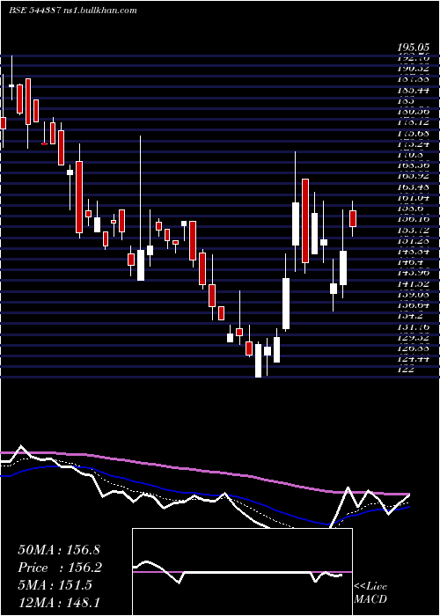
Task: Click the Price : 156.2 readout
Action: [x=60, y=568]
